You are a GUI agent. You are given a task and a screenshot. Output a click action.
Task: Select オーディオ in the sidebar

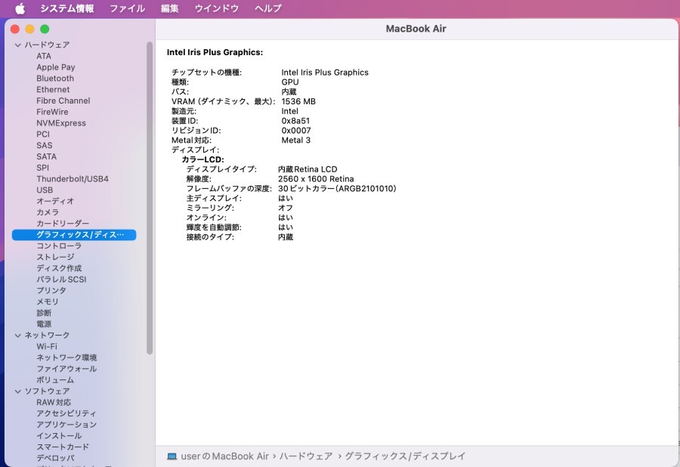[55, 201]
